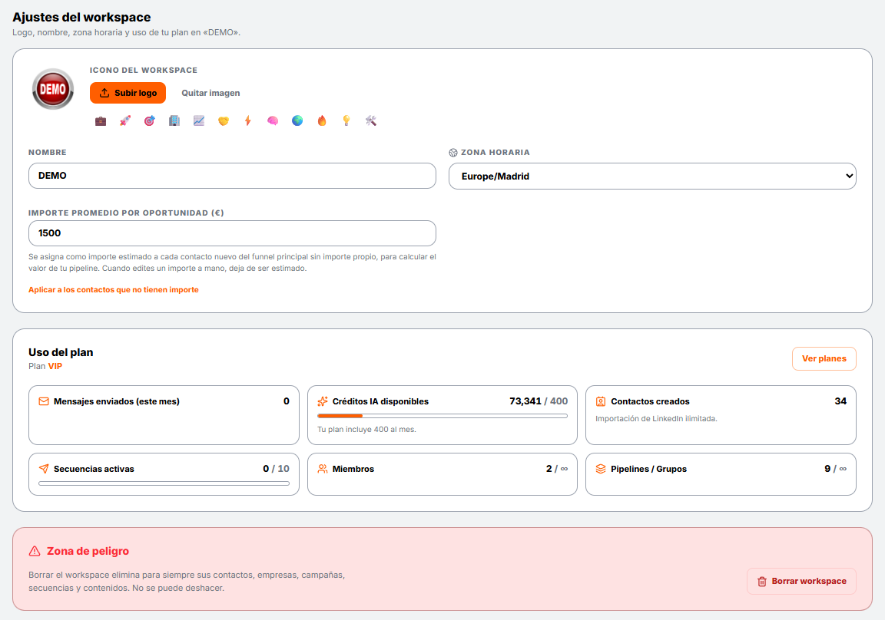Select the fire emoji icon
Viewport: 885px width, 620px height.
coord(322,120)
